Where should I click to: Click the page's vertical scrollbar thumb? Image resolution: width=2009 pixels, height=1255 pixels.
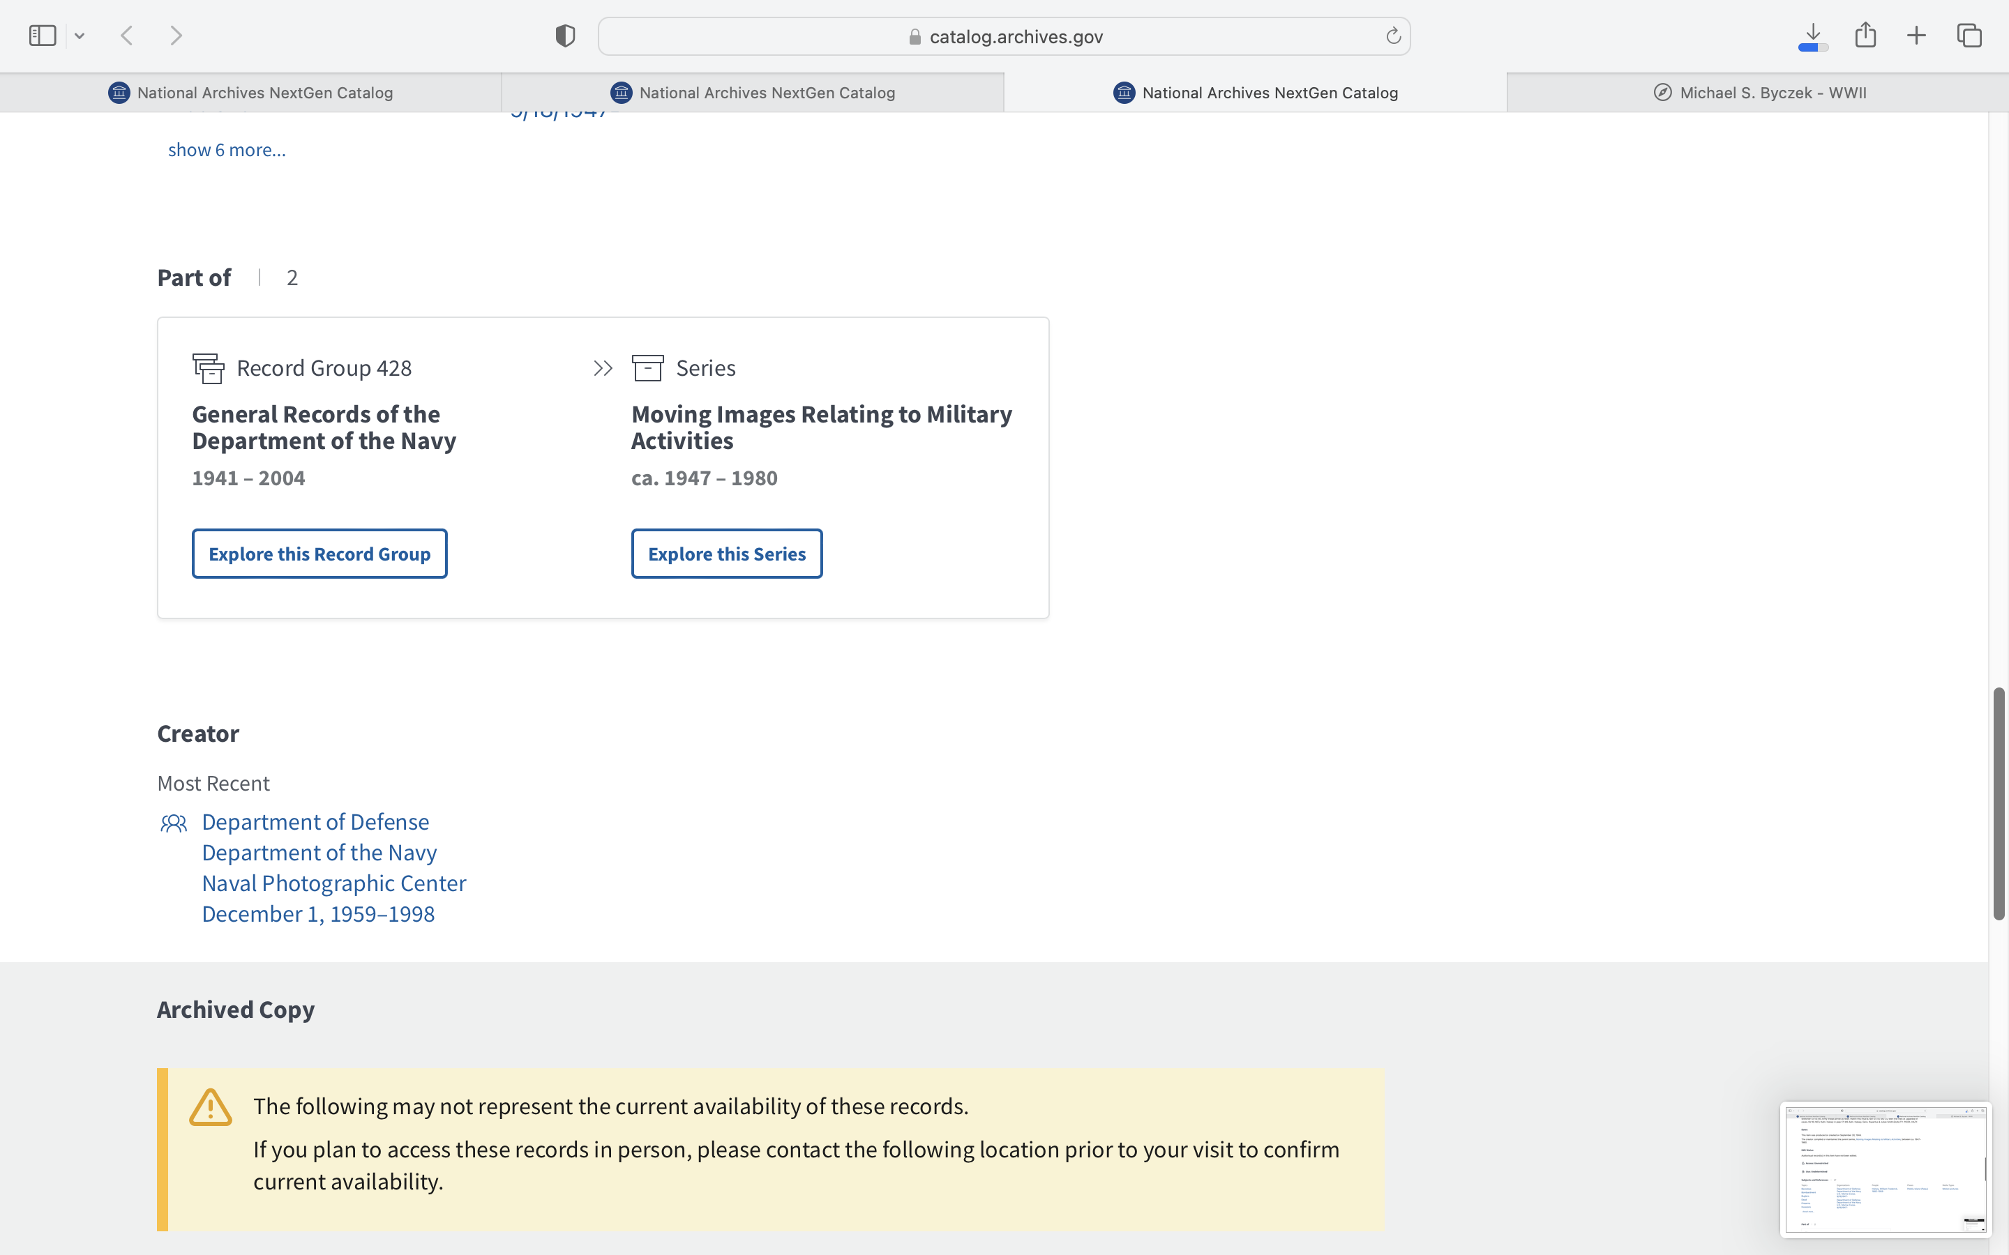coord(1999,803)
